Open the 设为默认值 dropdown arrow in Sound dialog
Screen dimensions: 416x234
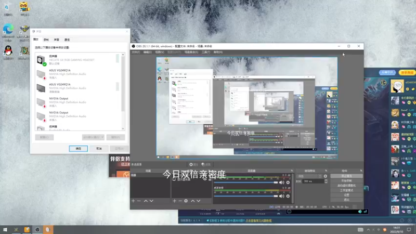pos(102,137)
